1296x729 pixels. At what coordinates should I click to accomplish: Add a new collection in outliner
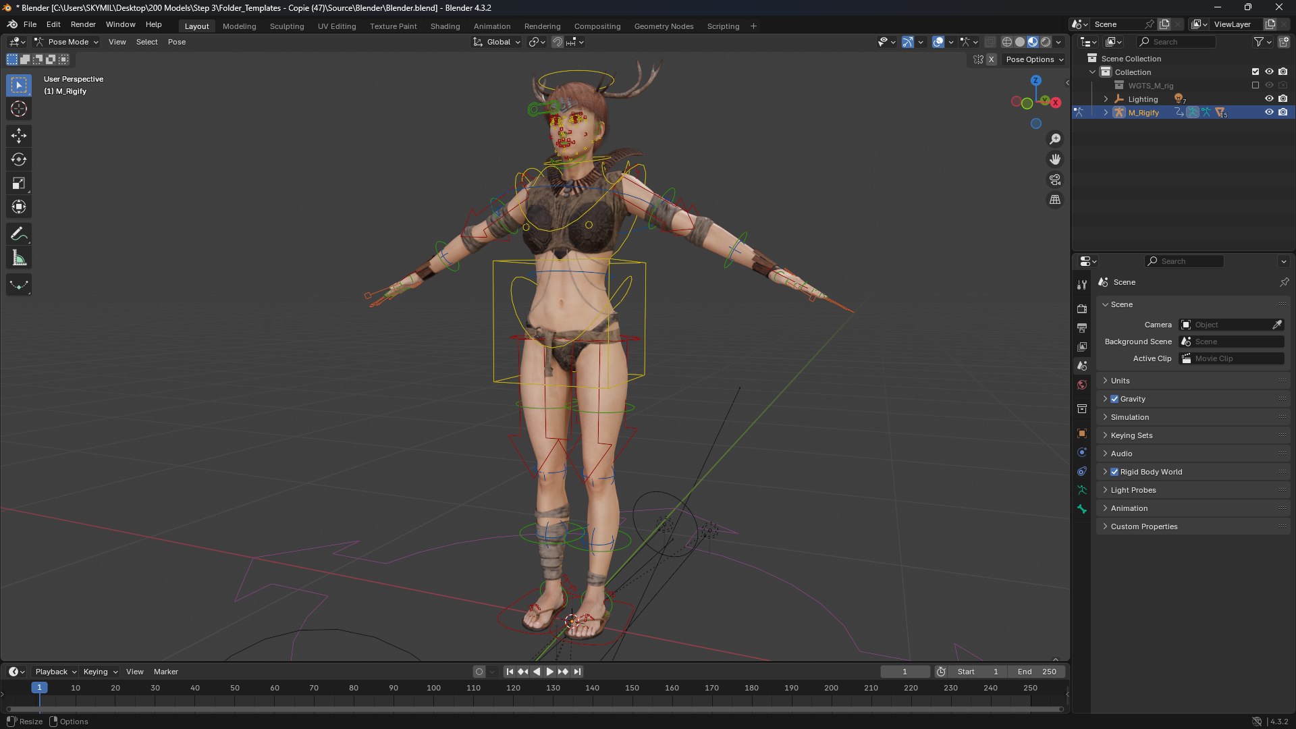point(1284,42)
